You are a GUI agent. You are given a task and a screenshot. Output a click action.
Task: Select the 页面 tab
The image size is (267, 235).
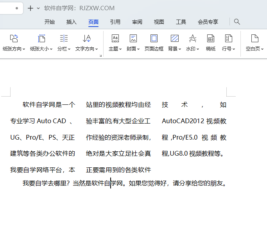click(93, 22)
